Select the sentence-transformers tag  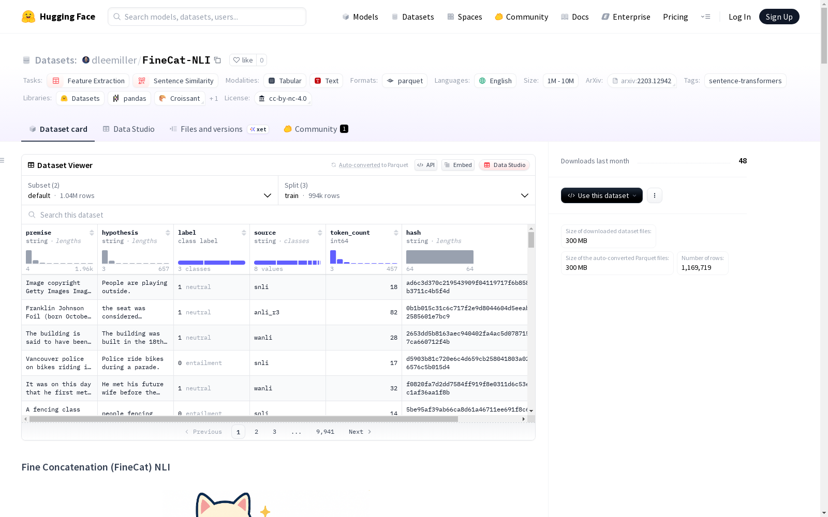pyautogui.click(x=745, y=81)
